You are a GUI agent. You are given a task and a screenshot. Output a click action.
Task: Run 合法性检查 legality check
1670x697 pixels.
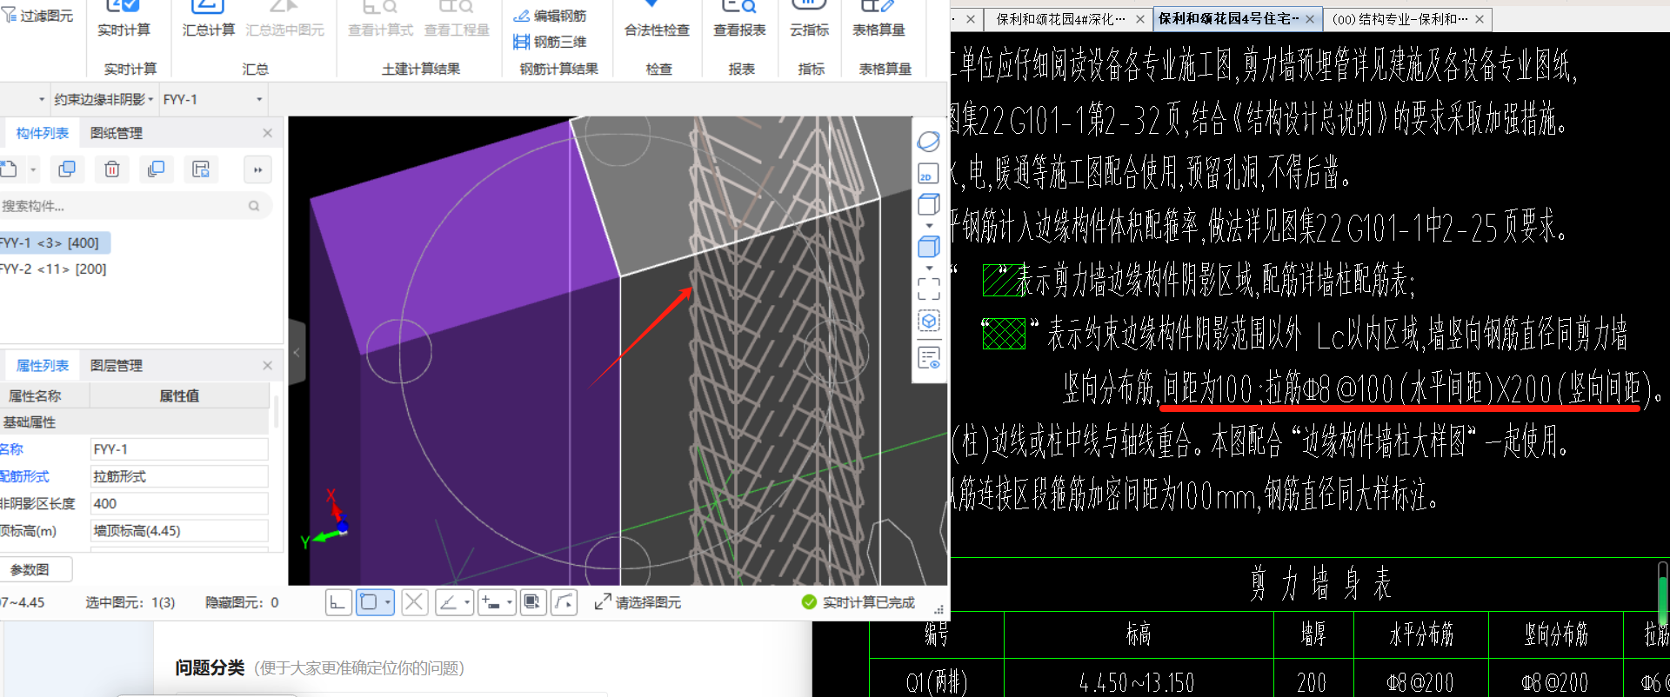pyautogui.click(x=657, y=19)
